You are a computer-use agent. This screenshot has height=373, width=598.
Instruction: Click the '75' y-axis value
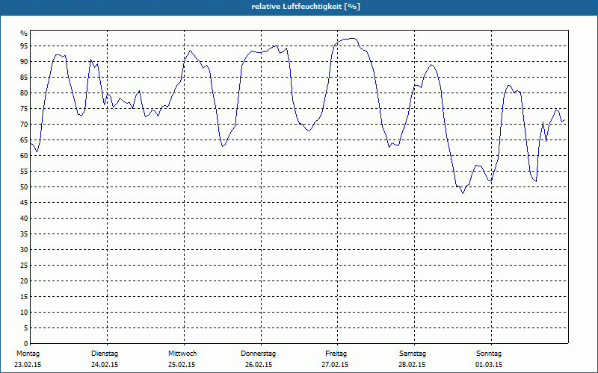pos(24,108)
